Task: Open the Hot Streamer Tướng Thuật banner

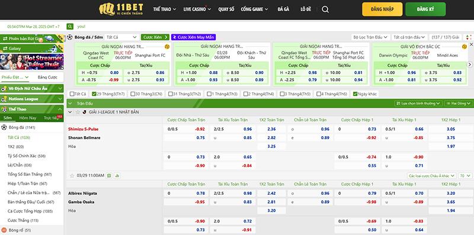Action: tap(32, 62)
